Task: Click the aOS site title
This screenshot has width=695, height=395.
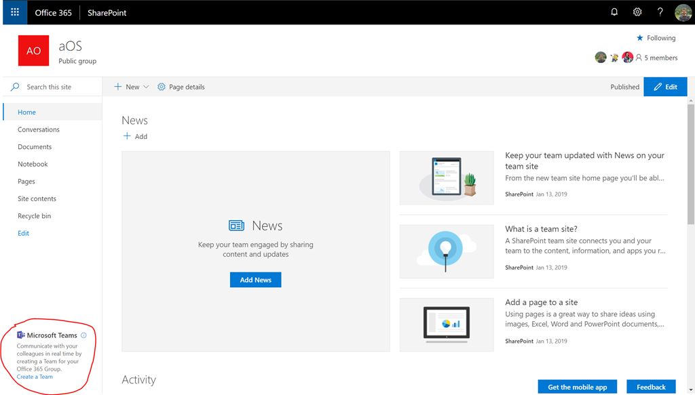Action: pyautogui.click(x=70, y=46)
